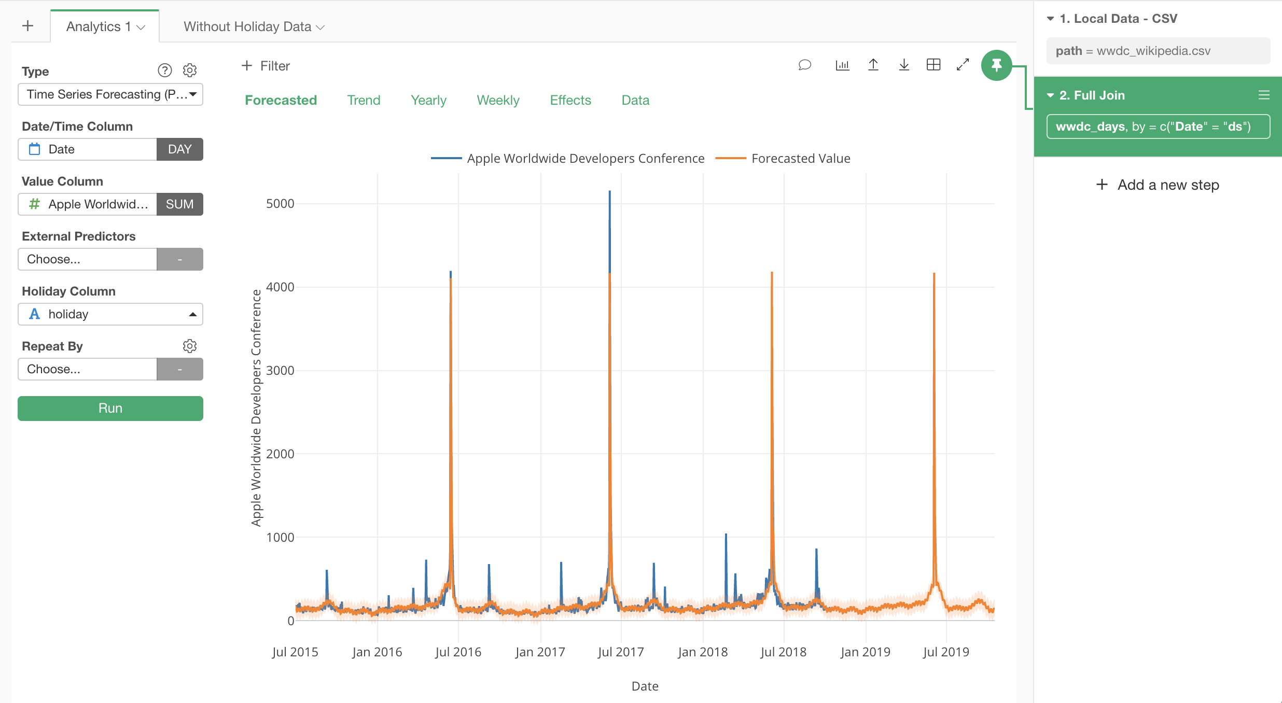Click the calendar icon in Date column
The image size is (1282, 703).
34,149
